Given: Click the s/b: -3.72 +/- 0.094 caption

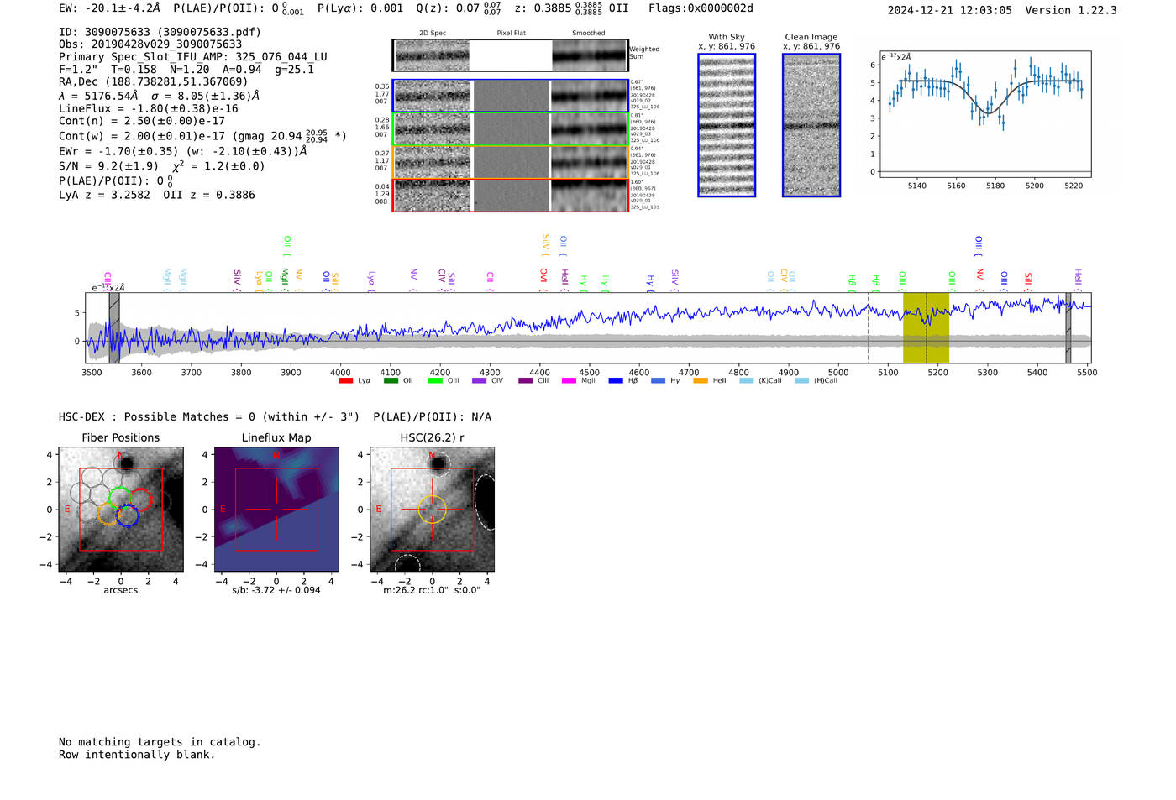Looking at the screenshot, I should [276, 590].
